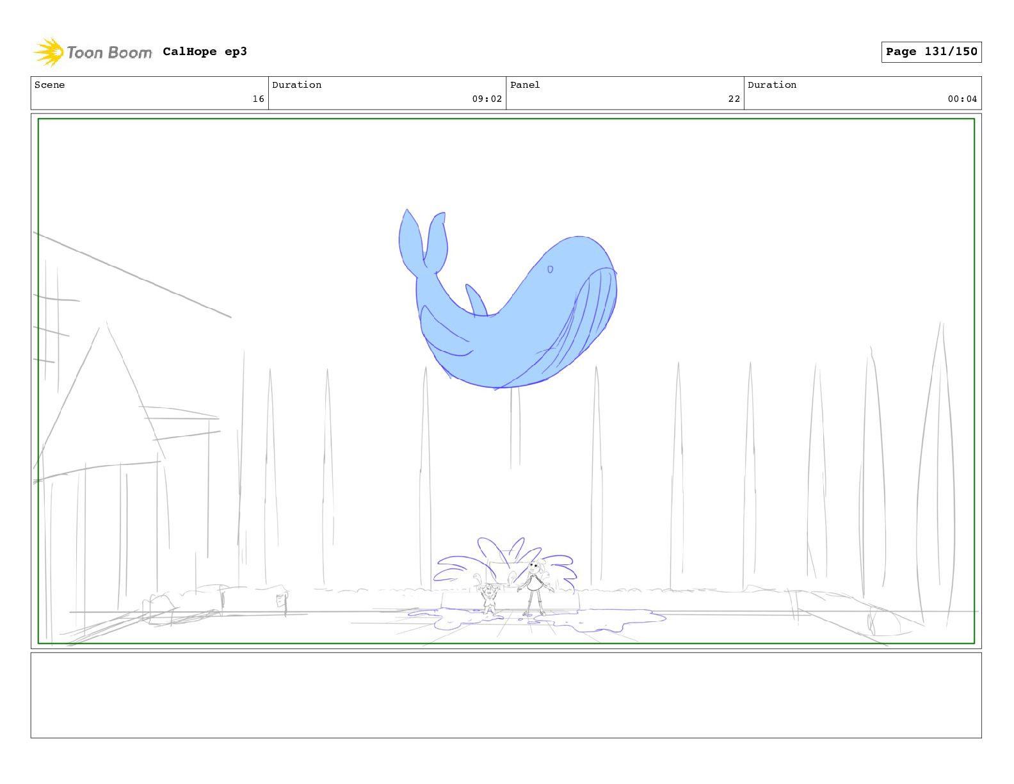The image size is (1014, 784).
Task: Click the two characters standing by the fountain
Action: click(x=516, y=589)
